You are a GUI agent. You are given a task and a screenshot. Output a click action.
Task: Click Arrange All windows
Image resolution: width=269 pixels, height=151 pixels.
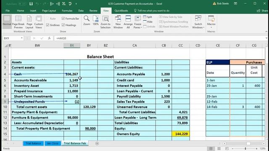pyautogui.click(x=128, y=22)
